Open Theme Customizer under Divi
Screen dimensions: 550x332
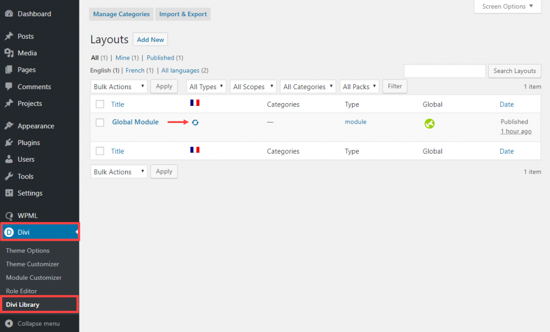click(32, 264)
